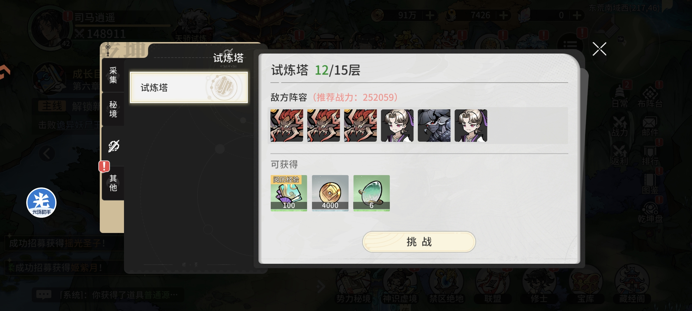
Task: Tap the 阅历经验 reward icon
Action: 289,193
